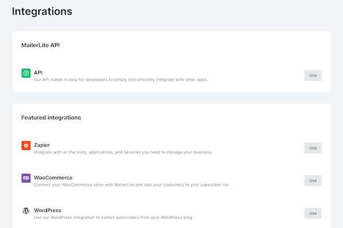Image resolution: width=343 pixels, height=228 pixels.
Task: Open the WordPress integration title
Action: click(x=47, y=210)
